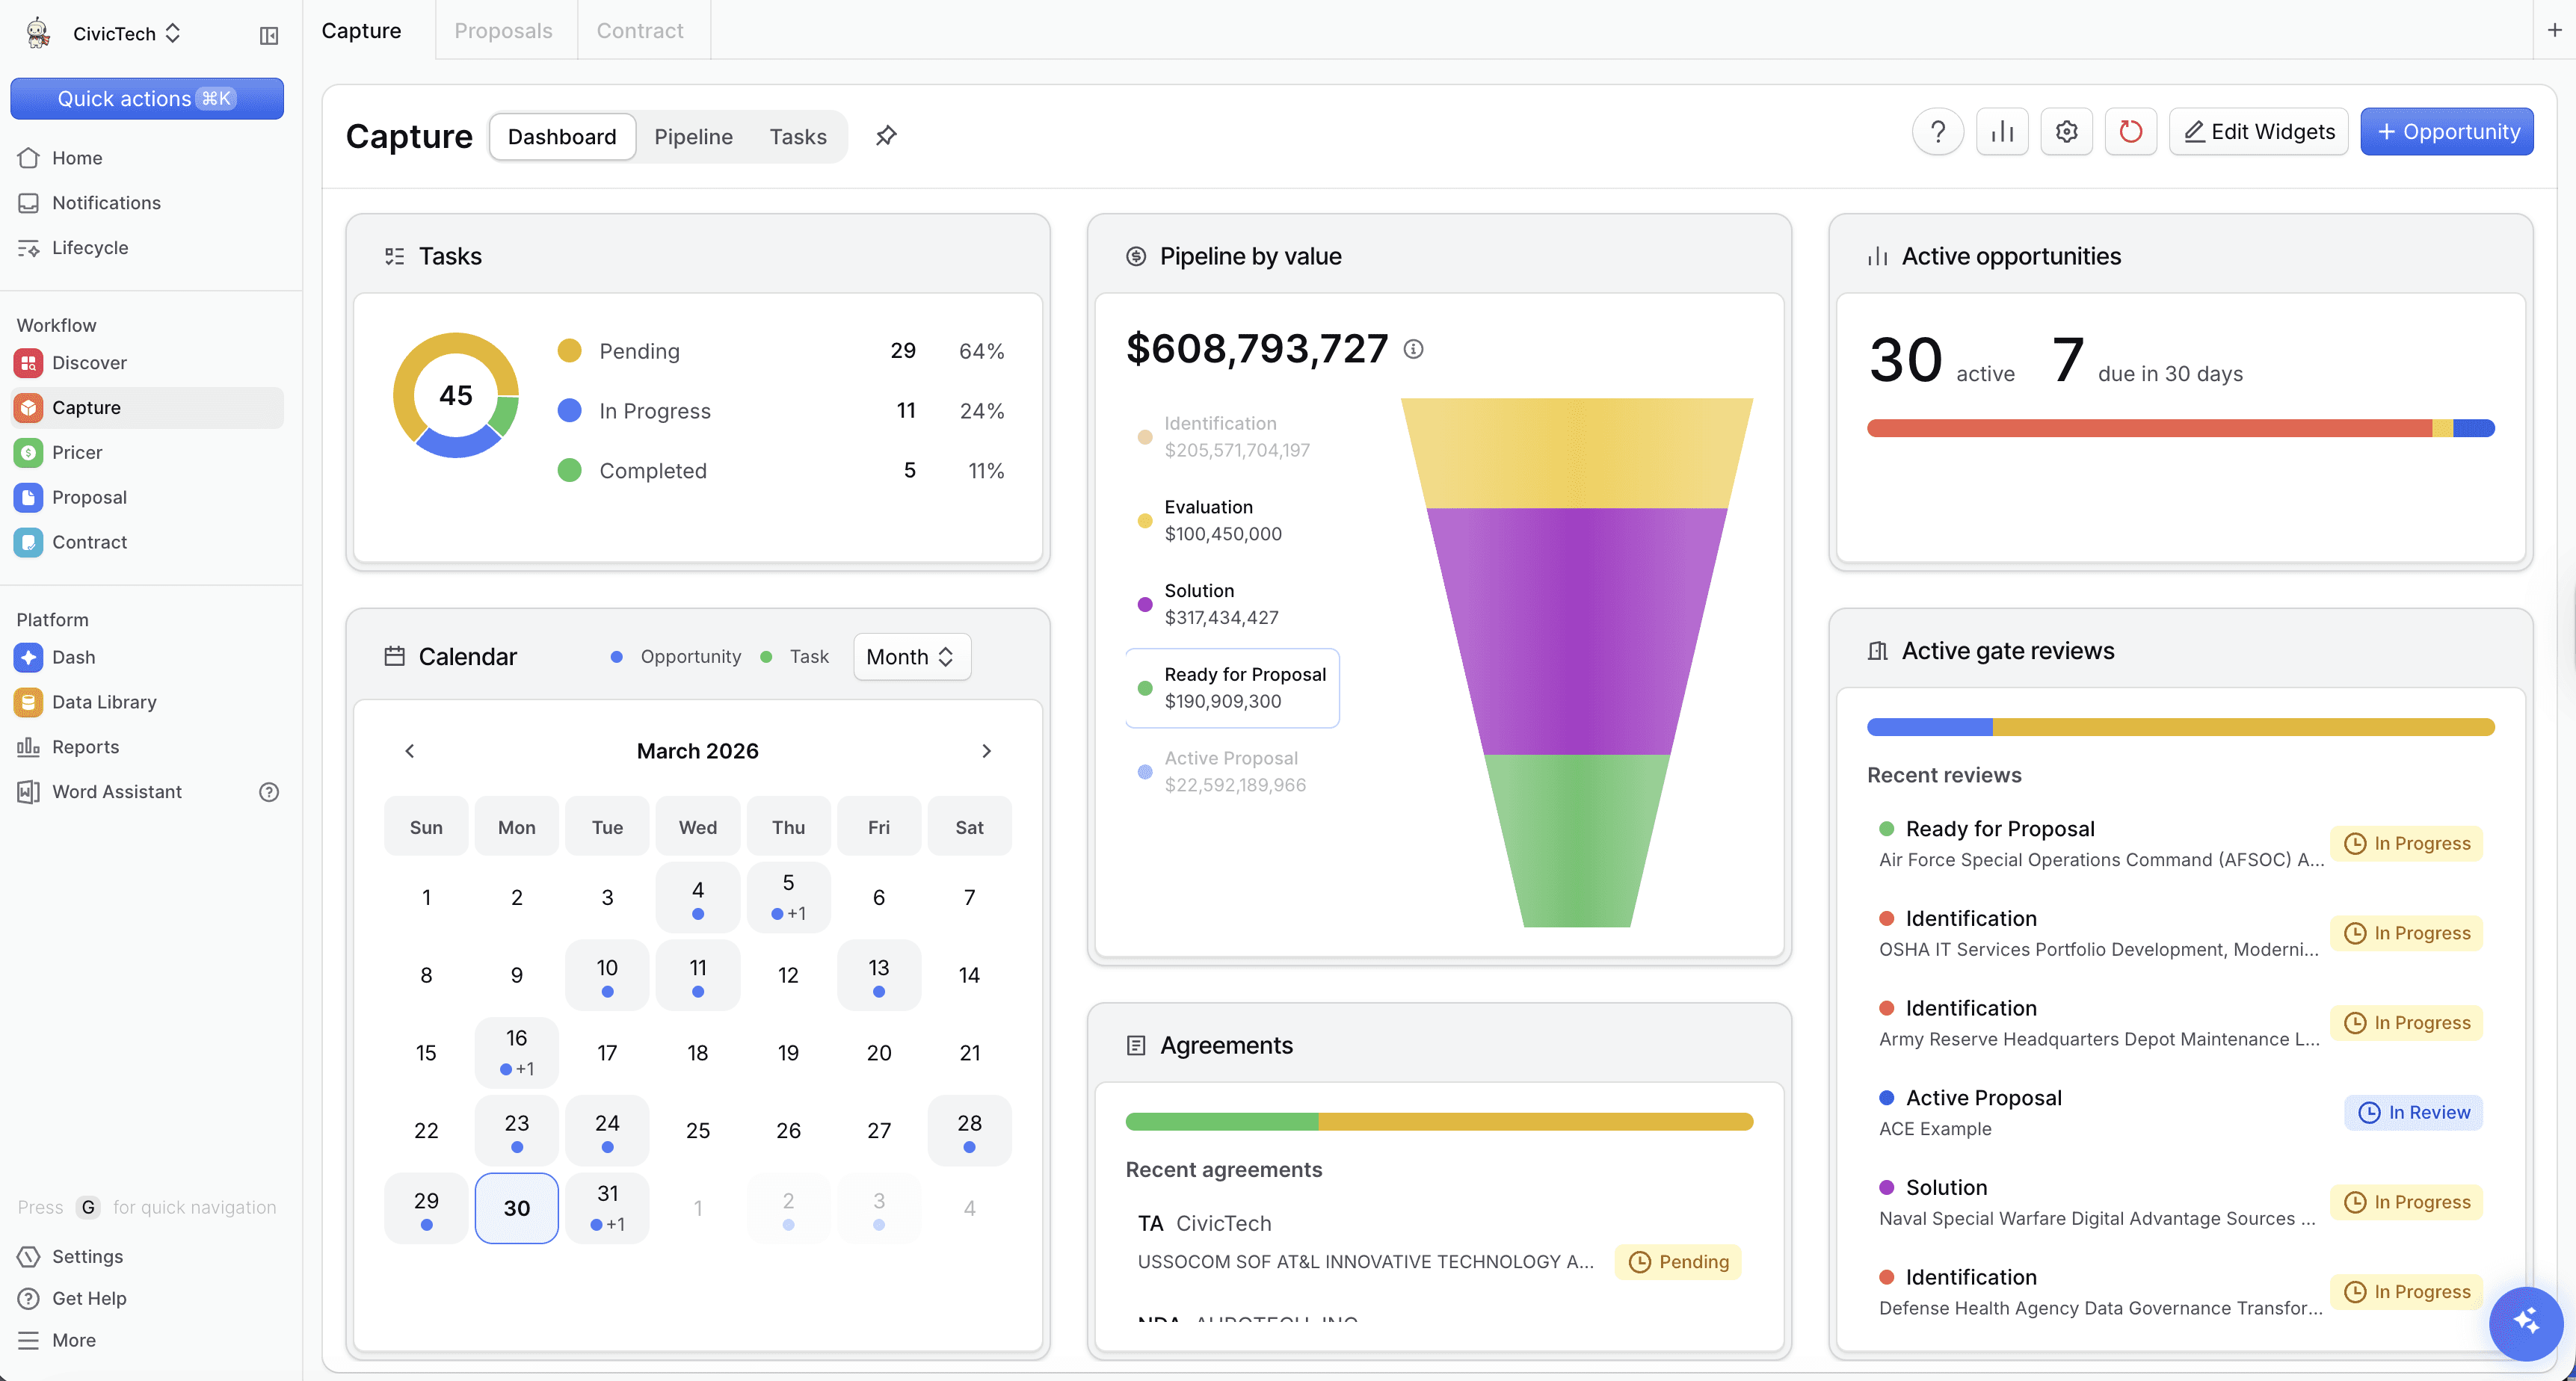Switch to the Proposals tab
The image size is (2576, 1381).
click(503, 30)
